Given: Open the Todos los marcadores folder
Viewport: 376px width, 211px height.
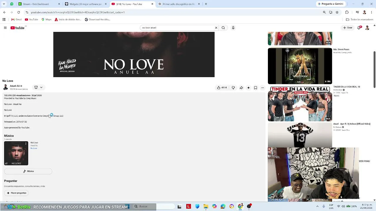Looking at the screenshot, I should pos(360,20).
